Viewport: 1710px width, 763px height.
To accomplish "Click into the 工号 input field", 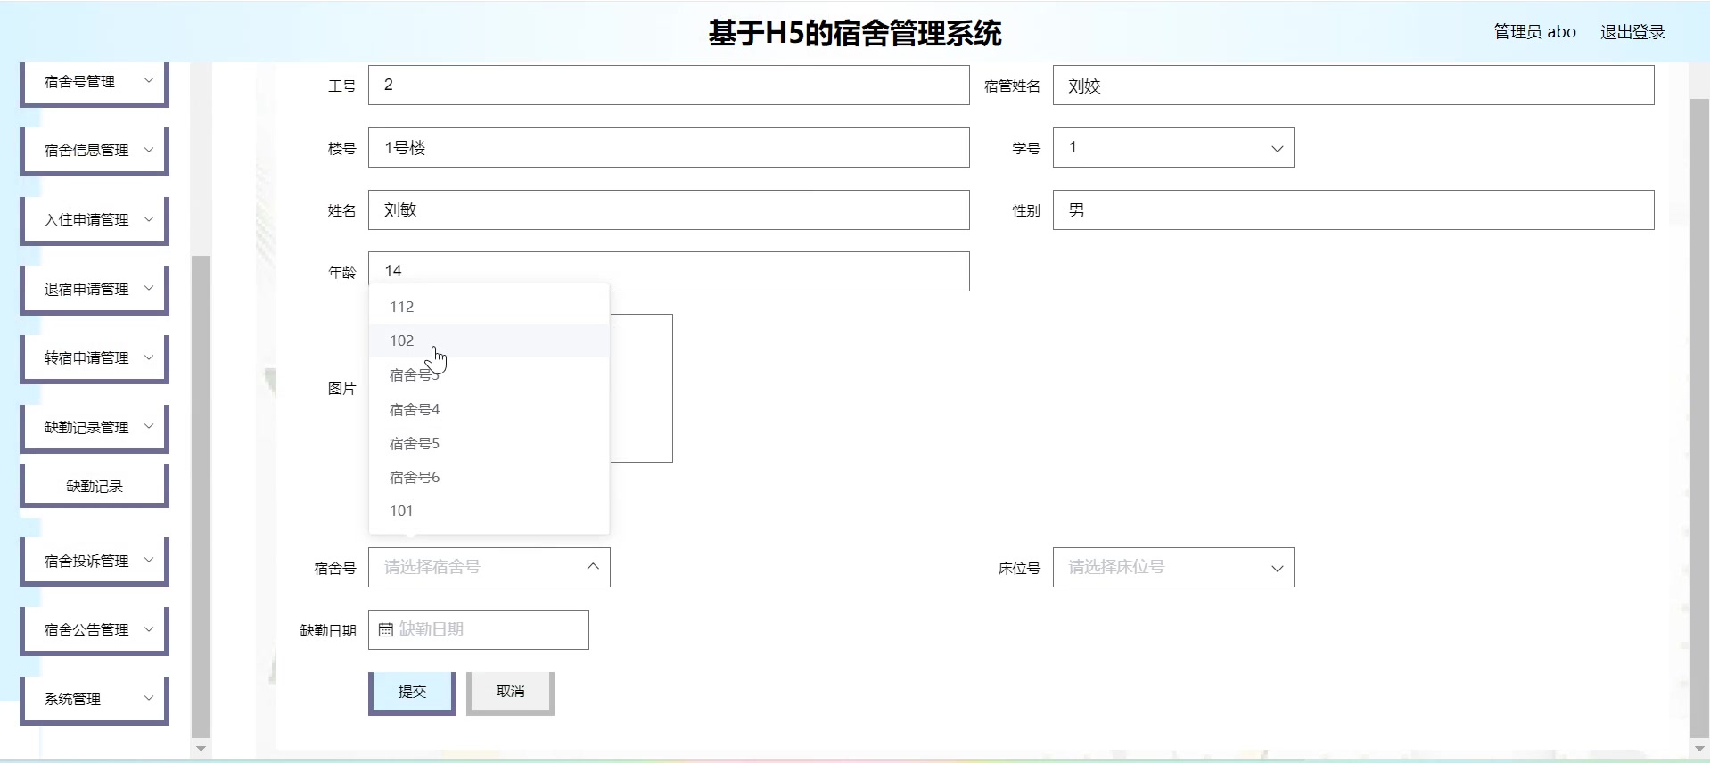I will pos(669,86).
